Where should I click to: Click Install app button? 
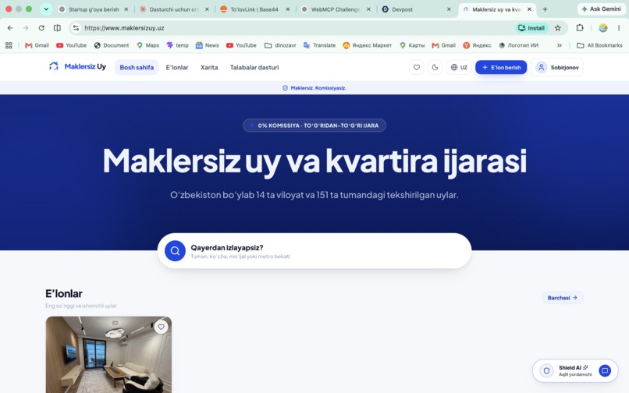pyautogui.click(x=531, y=27)
